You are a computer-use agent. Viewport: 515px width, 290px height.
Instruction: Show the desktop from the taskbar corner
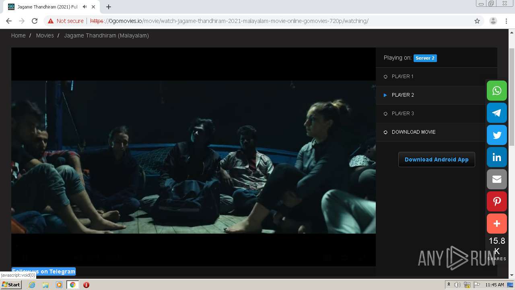tap(511, 285)
